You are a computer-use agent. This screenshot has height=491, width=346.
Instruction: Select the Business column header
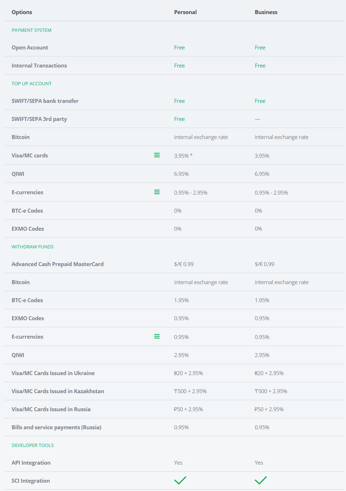pos(266,12)
